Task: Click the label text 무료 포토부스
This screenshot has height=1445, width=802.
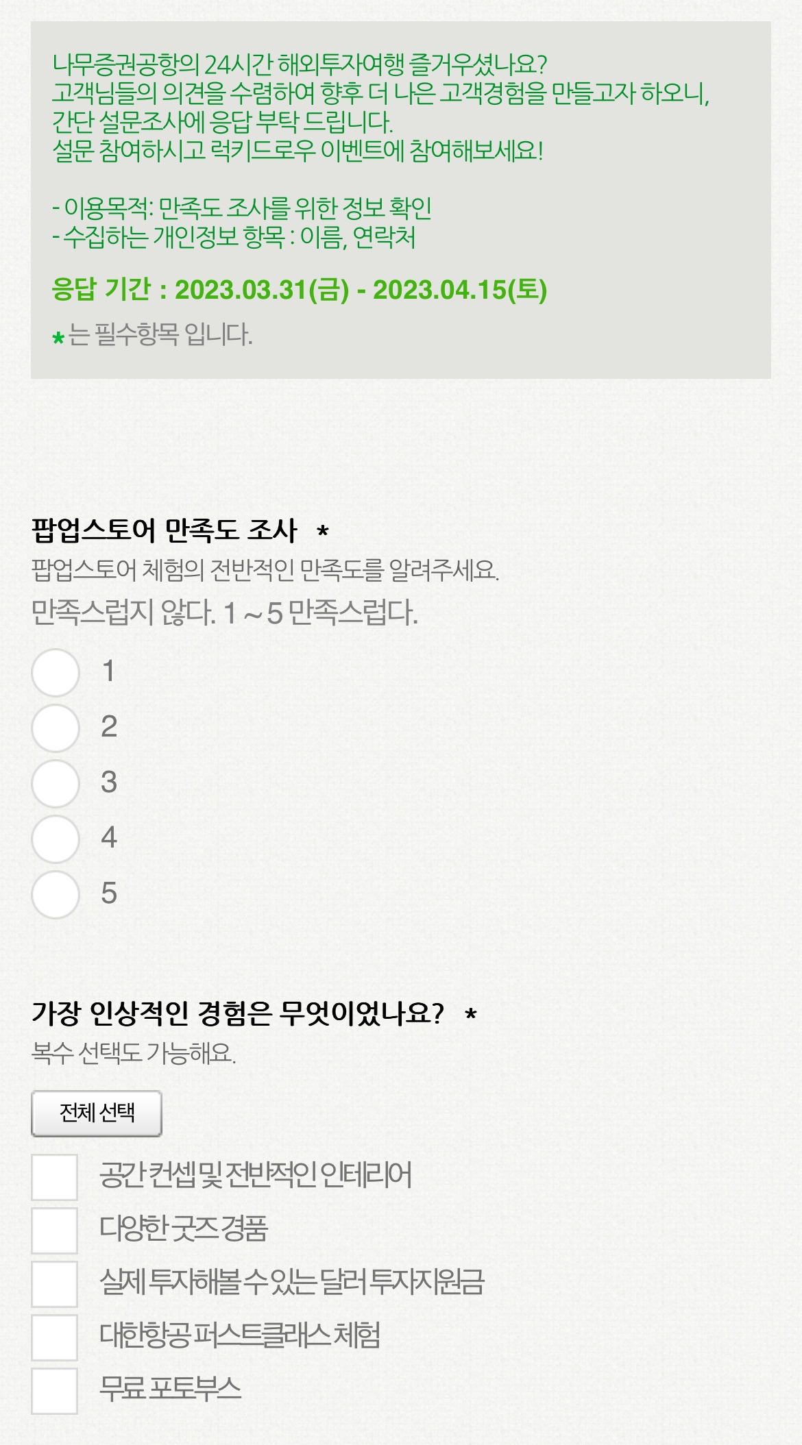Action: (171, 1389)
